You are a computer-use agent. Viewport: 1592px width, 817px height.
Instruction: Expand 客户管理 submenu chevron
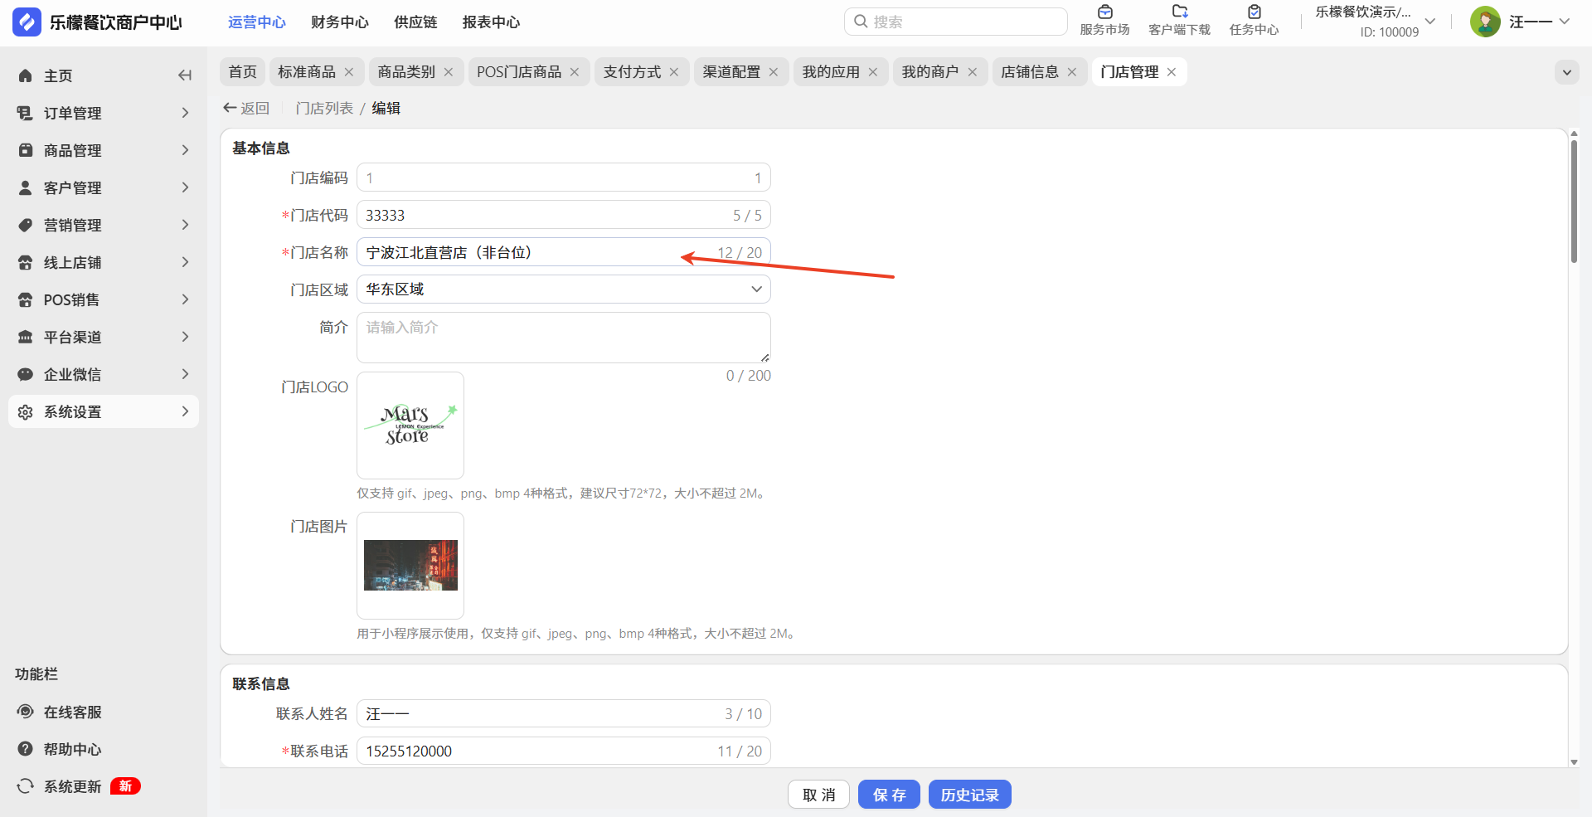pyautogui.click(x=185, y=187)
